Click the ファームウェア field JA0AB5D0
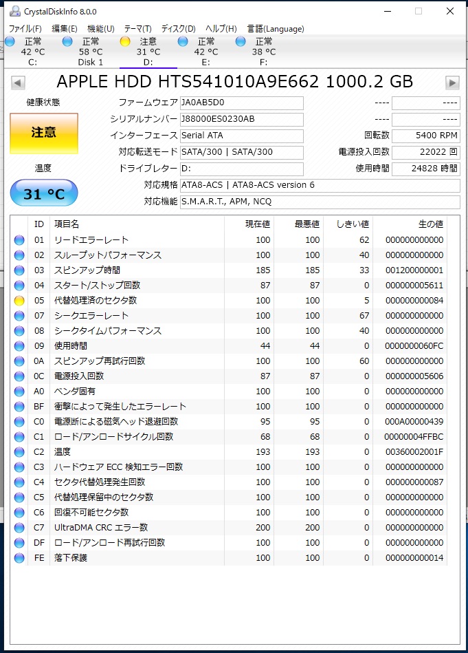 pos(242,103)
